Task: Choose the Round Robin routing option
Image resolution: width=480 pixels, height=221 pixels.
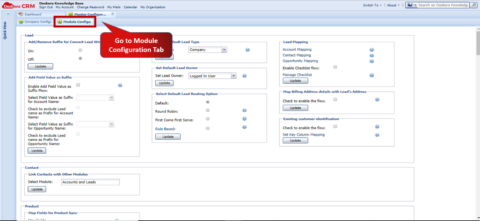Action: point(208,110)
